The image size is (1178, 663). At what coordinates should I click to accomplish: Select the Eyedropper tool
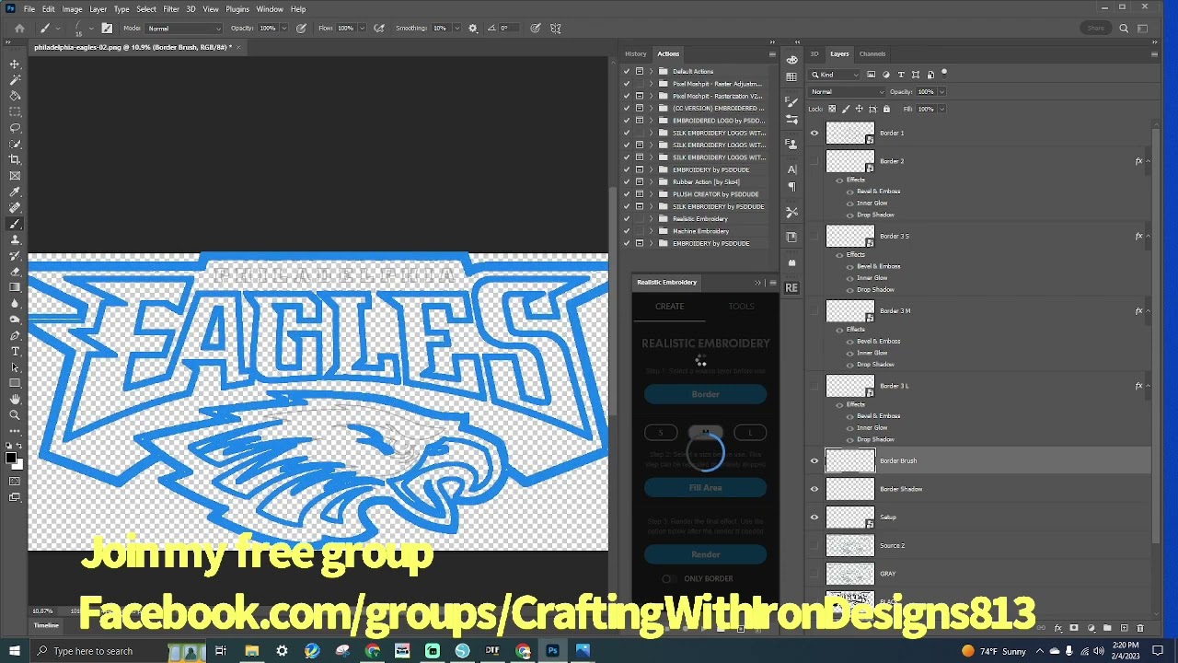[x=15, y=192]
